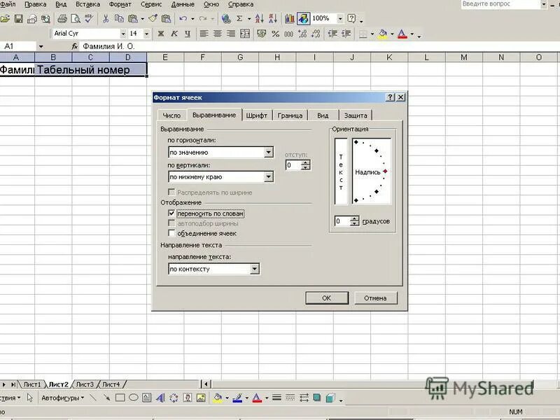Insert WordArt from the drawing toolbar

tap(160, 398)
